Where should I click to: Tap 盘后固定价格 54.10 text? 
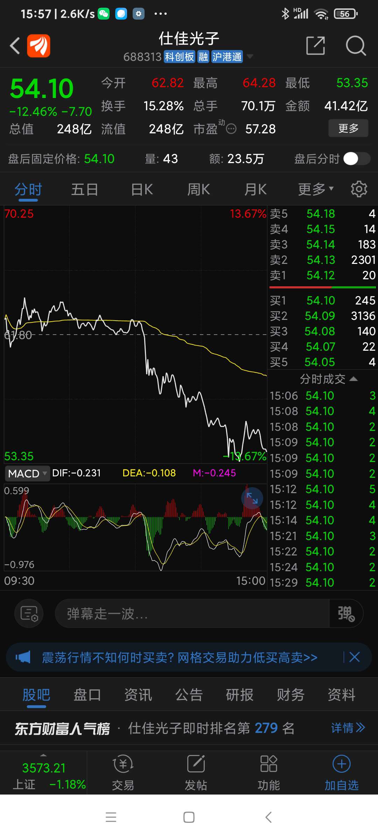click(61, 159)
